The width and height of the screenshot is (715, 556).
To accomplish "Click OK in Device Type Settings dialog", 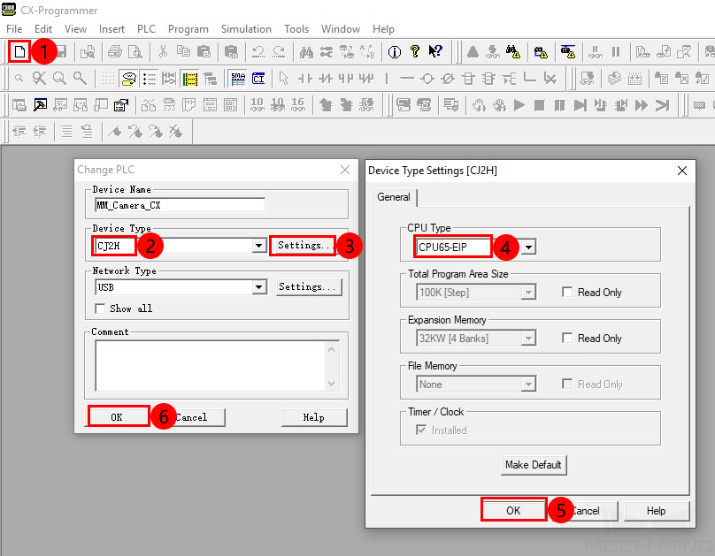I will pos(513,510).
